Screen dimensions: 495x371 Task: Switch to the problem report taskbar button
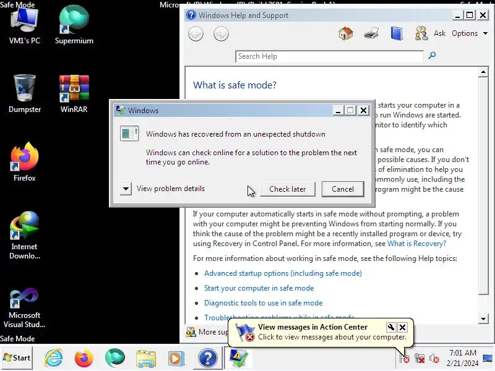pyautogui.click(x=238, y=358)
